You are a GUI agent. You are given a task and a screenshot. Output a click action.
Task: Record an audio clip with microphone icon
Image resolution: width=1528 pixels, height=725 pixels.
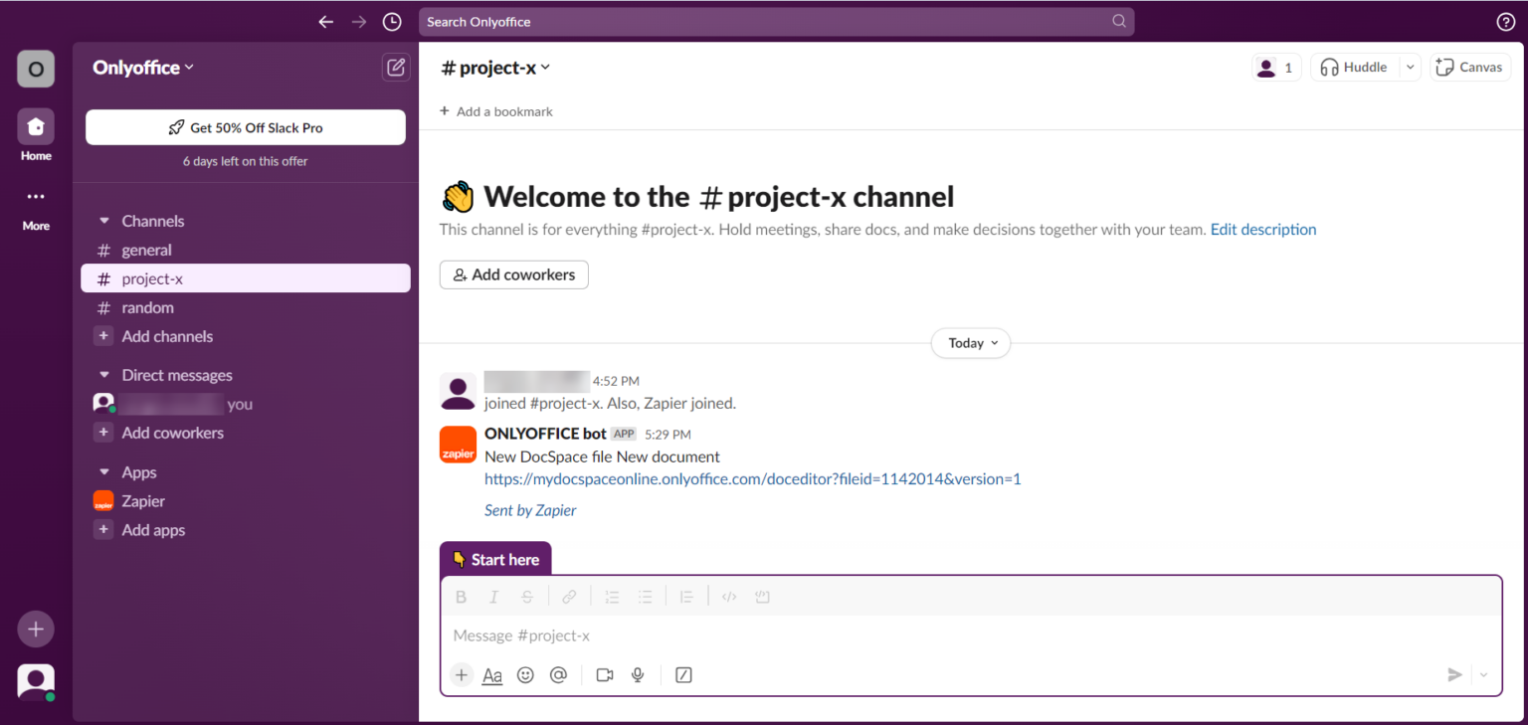638,674
